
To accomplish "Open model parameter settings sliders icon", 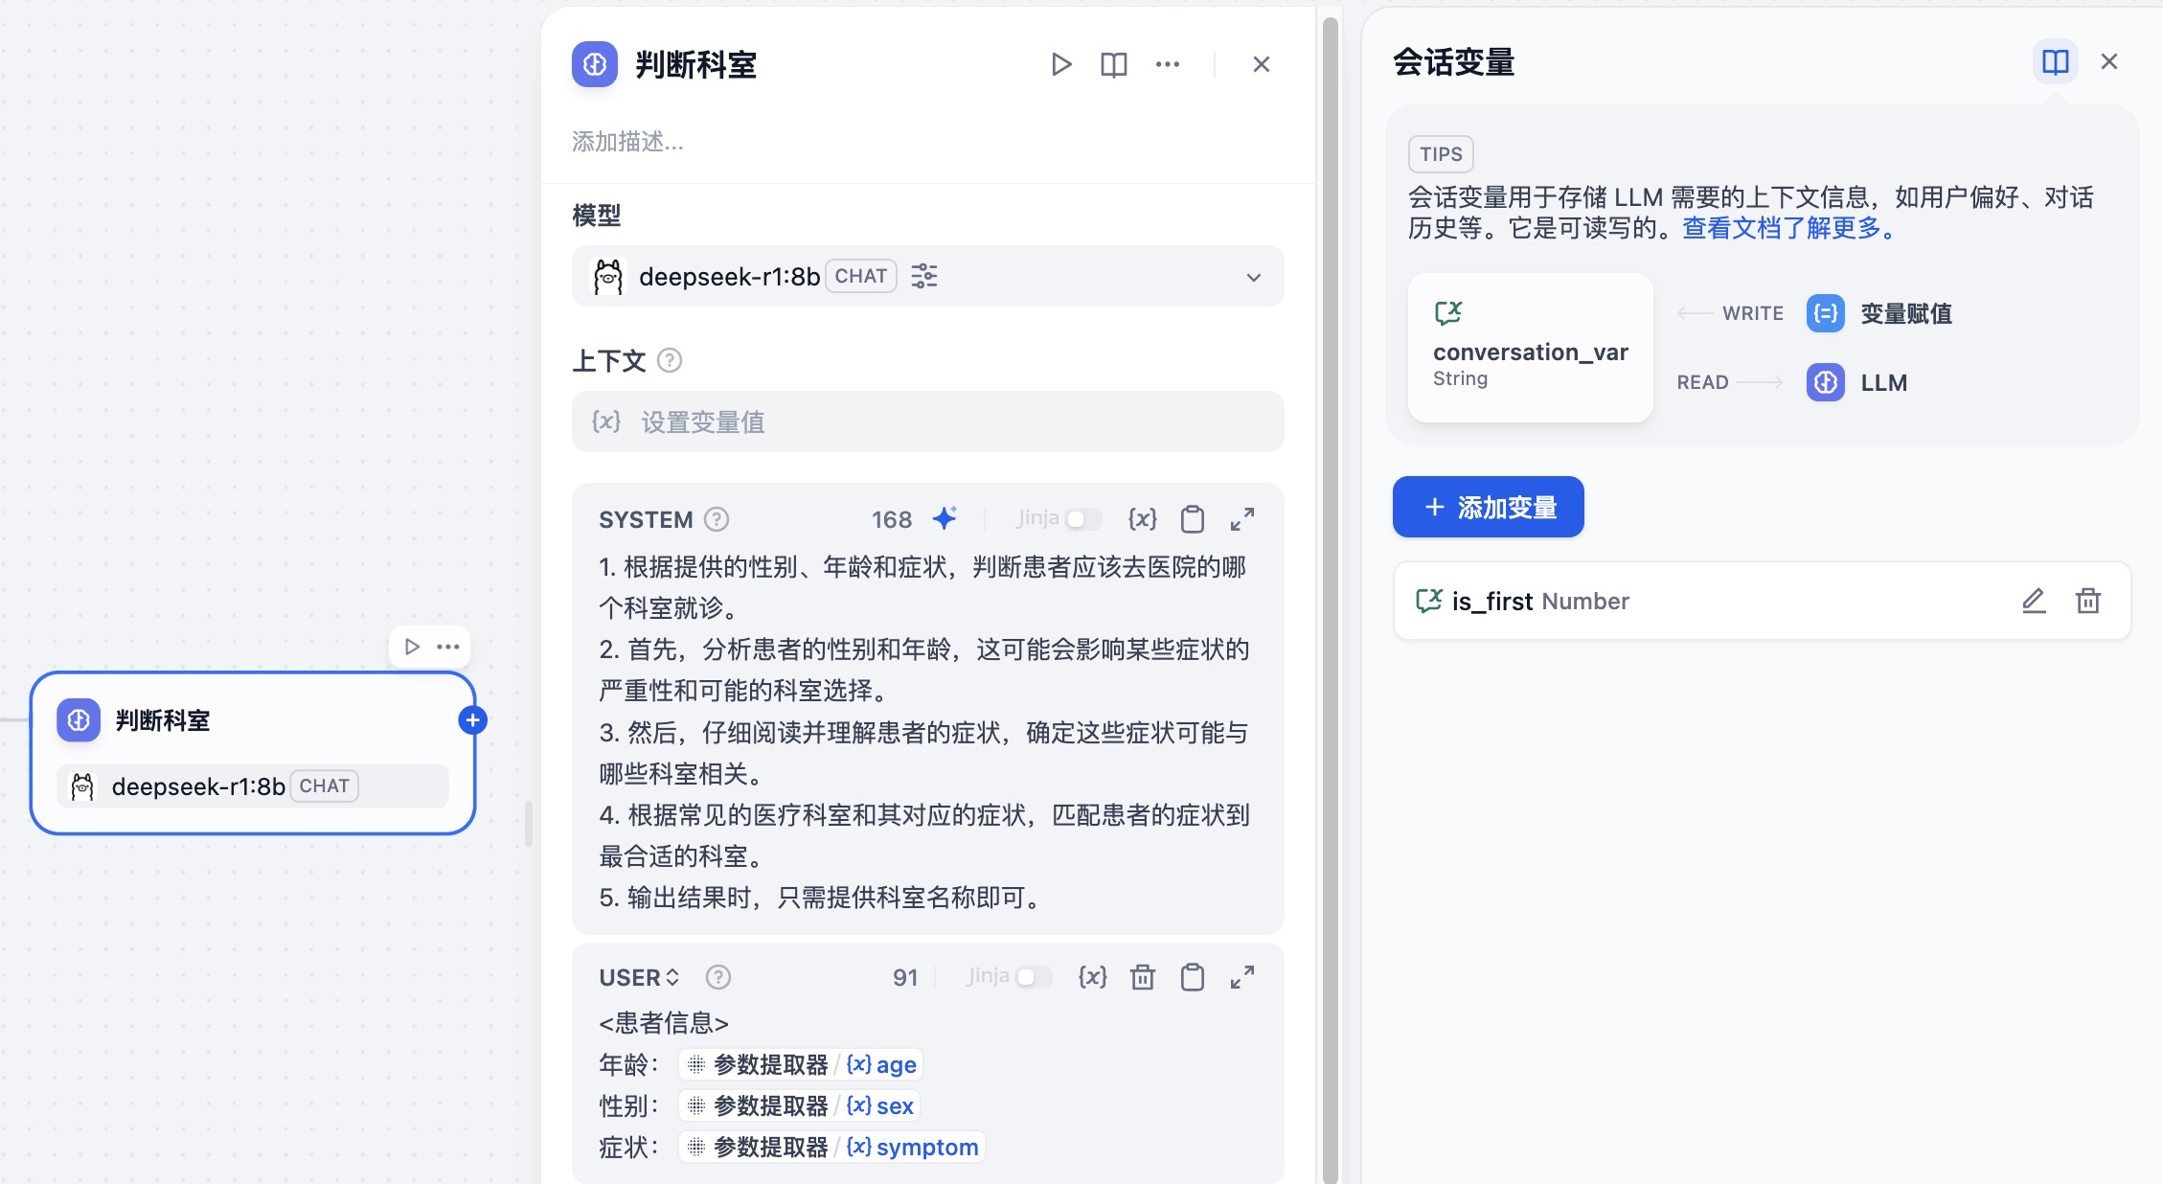I will click(x=923, y=276).
